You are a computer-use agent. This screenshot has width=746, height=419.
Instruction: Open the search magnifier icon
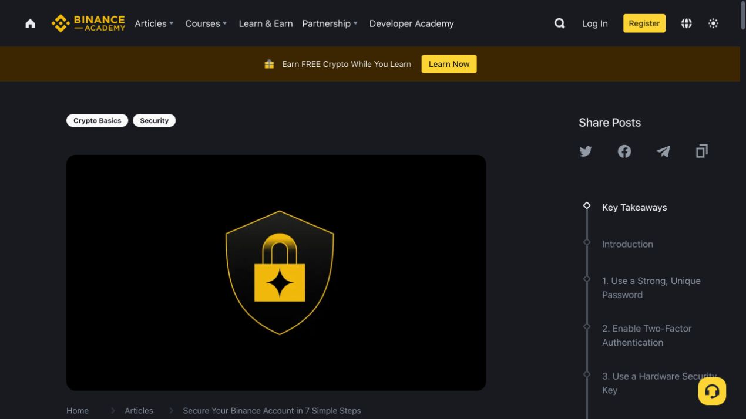(560, 23)
